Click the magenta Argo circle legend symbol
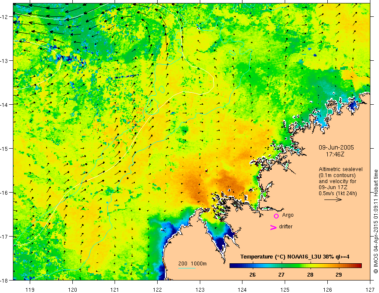 point(276,216)
